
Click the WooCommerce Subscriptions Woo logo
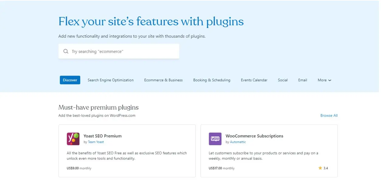tap(215, 139)
